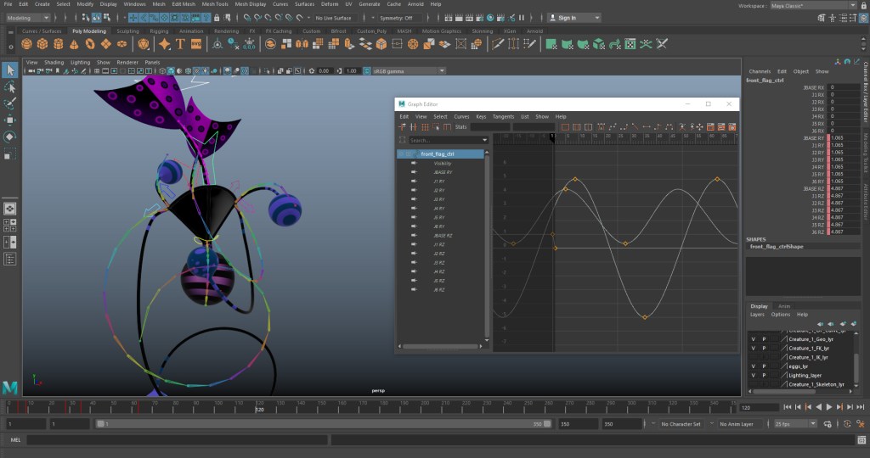The height and width of the screenshot is (458, 870).
Task: Switch to the Anim layer tab
Action: pos(784,306)
